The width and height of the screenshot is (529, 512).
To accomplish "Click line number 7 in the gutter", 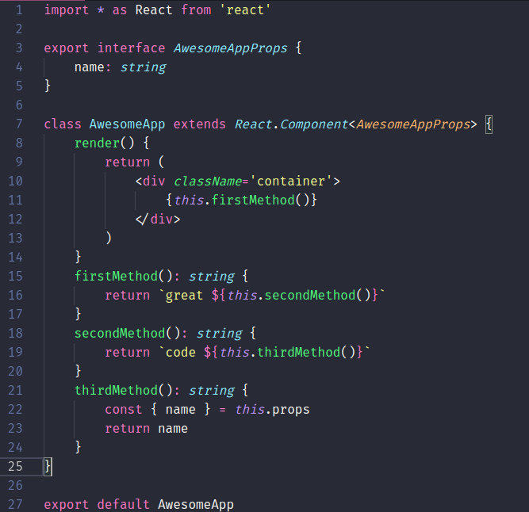I will [x=19, y=124].
